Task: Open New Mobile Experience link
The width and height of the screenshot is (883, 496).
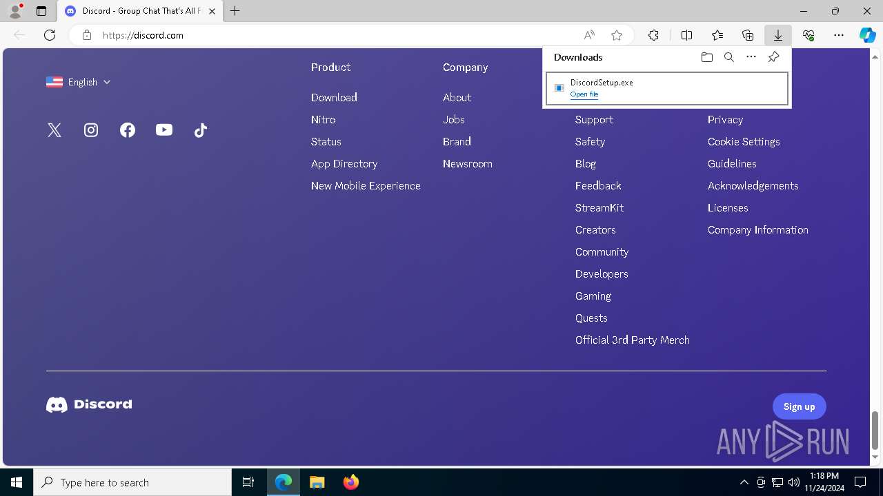Action: pos(366,185)
